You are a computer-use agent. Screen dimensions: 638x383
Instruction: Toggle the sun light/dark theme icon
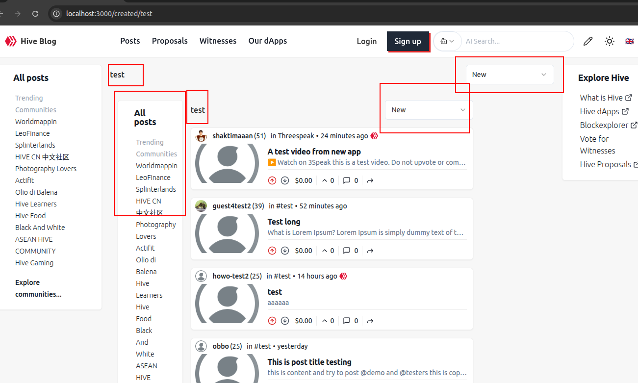[610, 41]
